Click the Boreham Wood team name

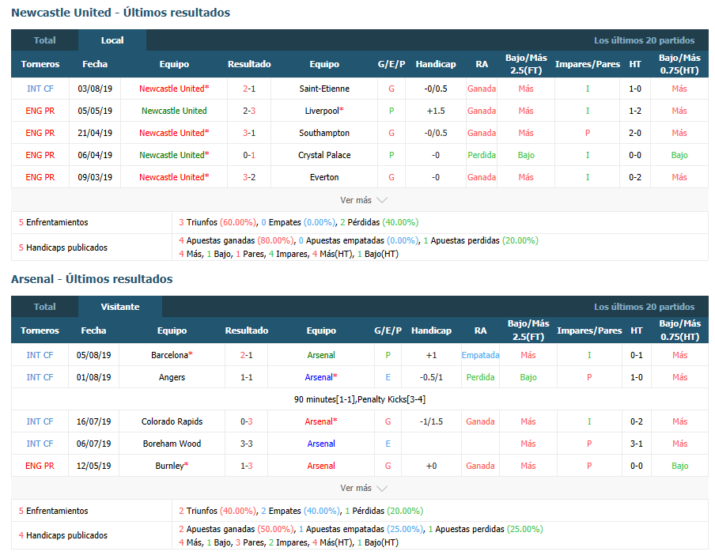point(172,444)
